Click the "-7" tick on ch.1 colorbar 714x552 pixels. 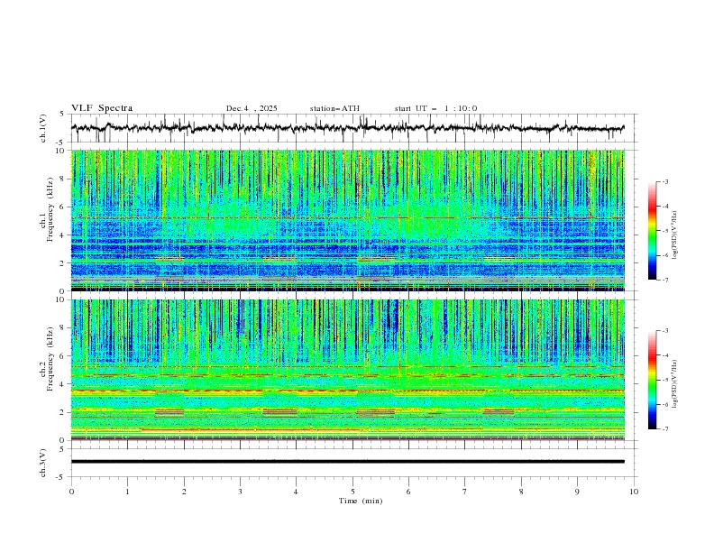665,280
